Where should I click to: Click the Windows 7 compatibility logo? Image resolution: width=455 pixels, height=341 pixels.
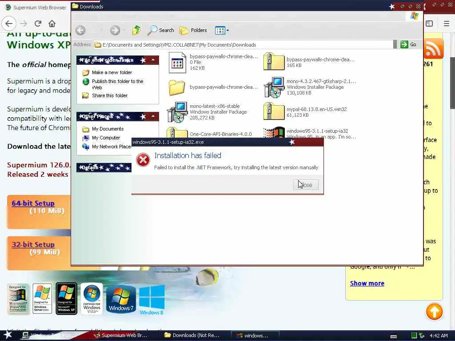coord(121,299)
